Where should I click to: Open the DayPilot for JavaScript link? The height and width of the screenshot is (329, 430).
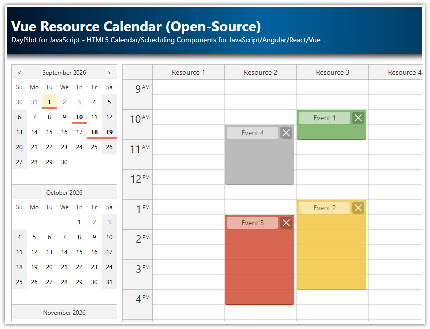click(x=45, y=40)
